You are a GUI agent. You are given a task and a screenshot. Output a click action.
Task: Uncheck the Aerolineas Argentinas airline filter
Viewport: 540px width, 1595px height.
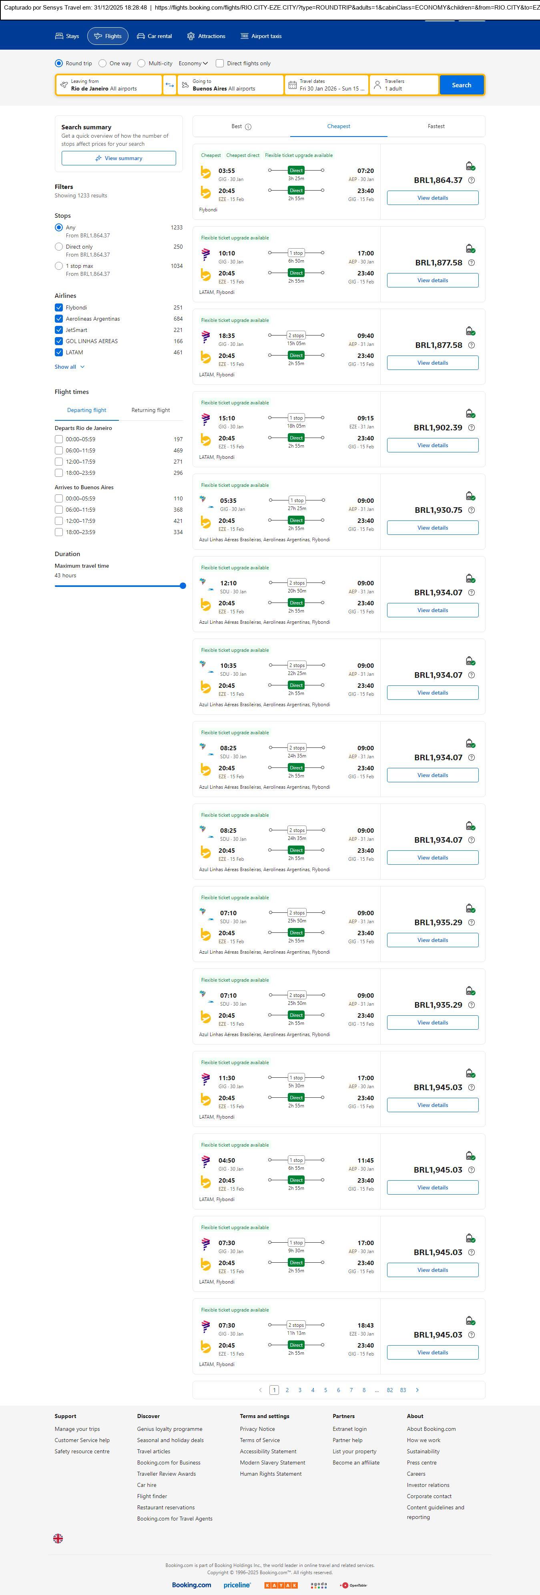[59, 319]
